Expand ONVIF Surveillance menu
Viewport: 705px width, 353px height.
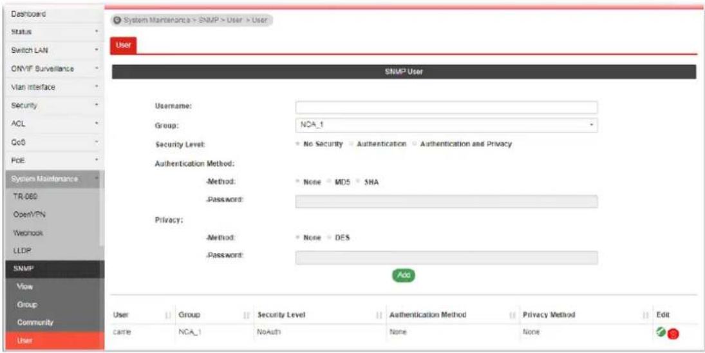point(53,69)
